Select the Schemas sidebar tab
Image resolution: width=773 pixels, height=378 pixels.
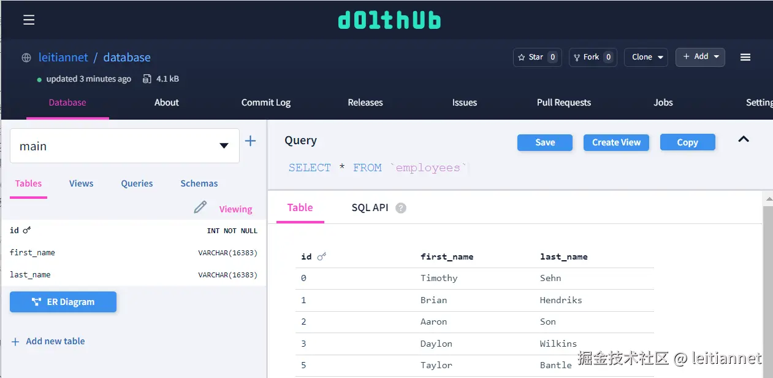(199, 183)
